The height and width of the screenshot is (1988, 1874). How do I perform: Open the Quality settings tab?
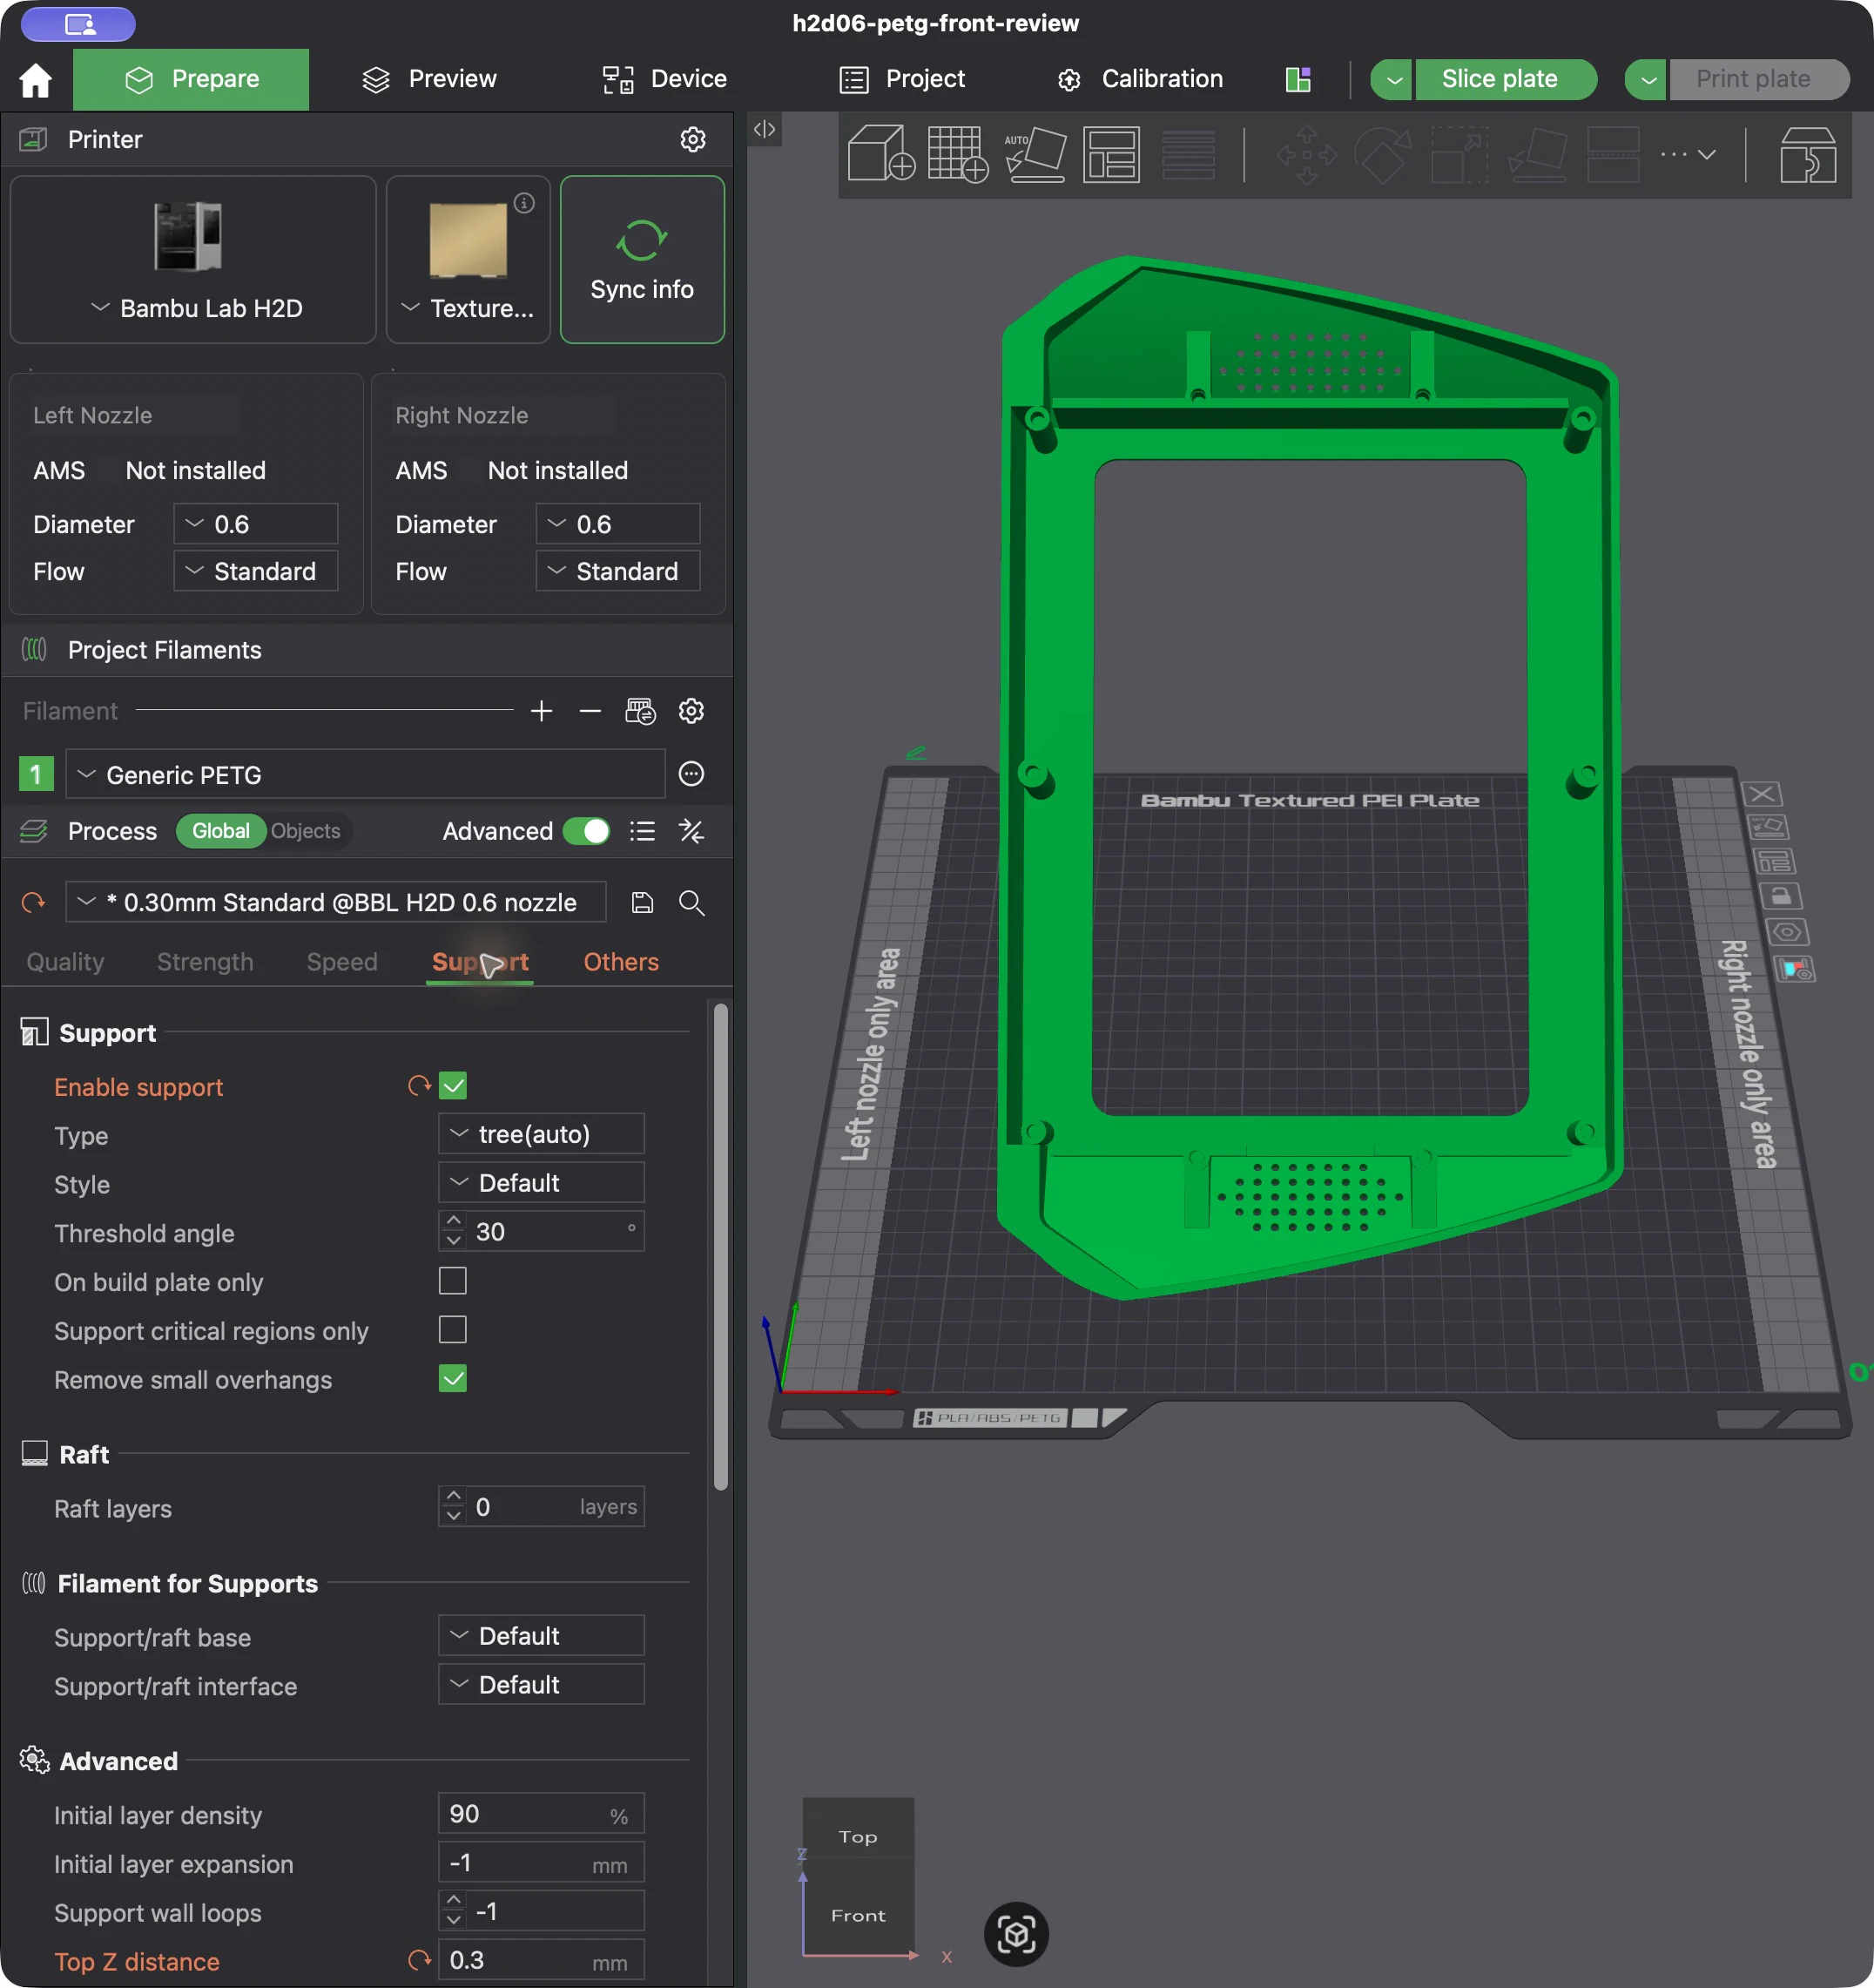[x=65, y=962]
